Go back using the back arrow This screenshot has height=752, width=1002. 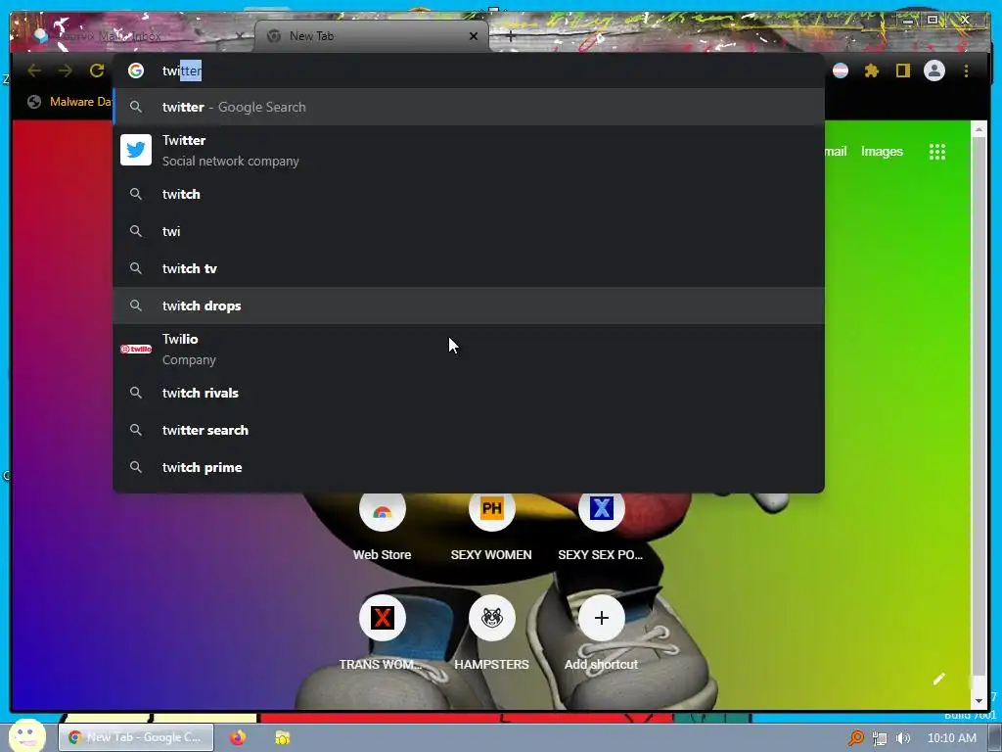pos(34,70)
